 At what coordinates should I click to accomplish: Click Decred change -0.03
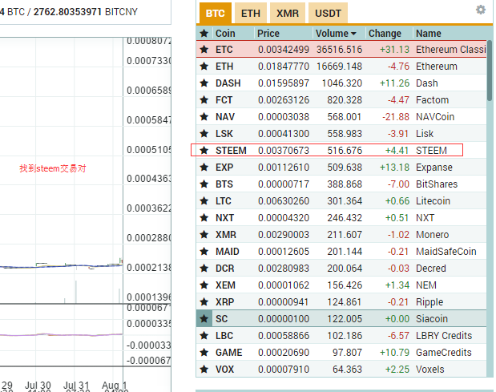click(398, 269)
